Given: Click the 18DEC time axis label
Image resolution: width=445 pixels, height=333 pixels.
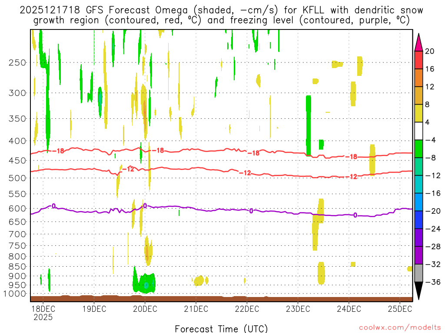Looking at the screenshot, I should click(x=43, y=309).
